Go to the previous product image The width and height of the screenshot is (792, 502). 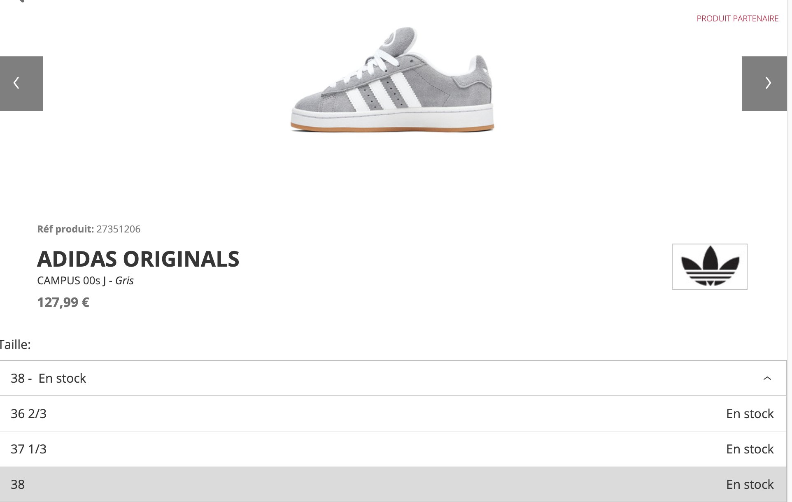click(21, 84)
